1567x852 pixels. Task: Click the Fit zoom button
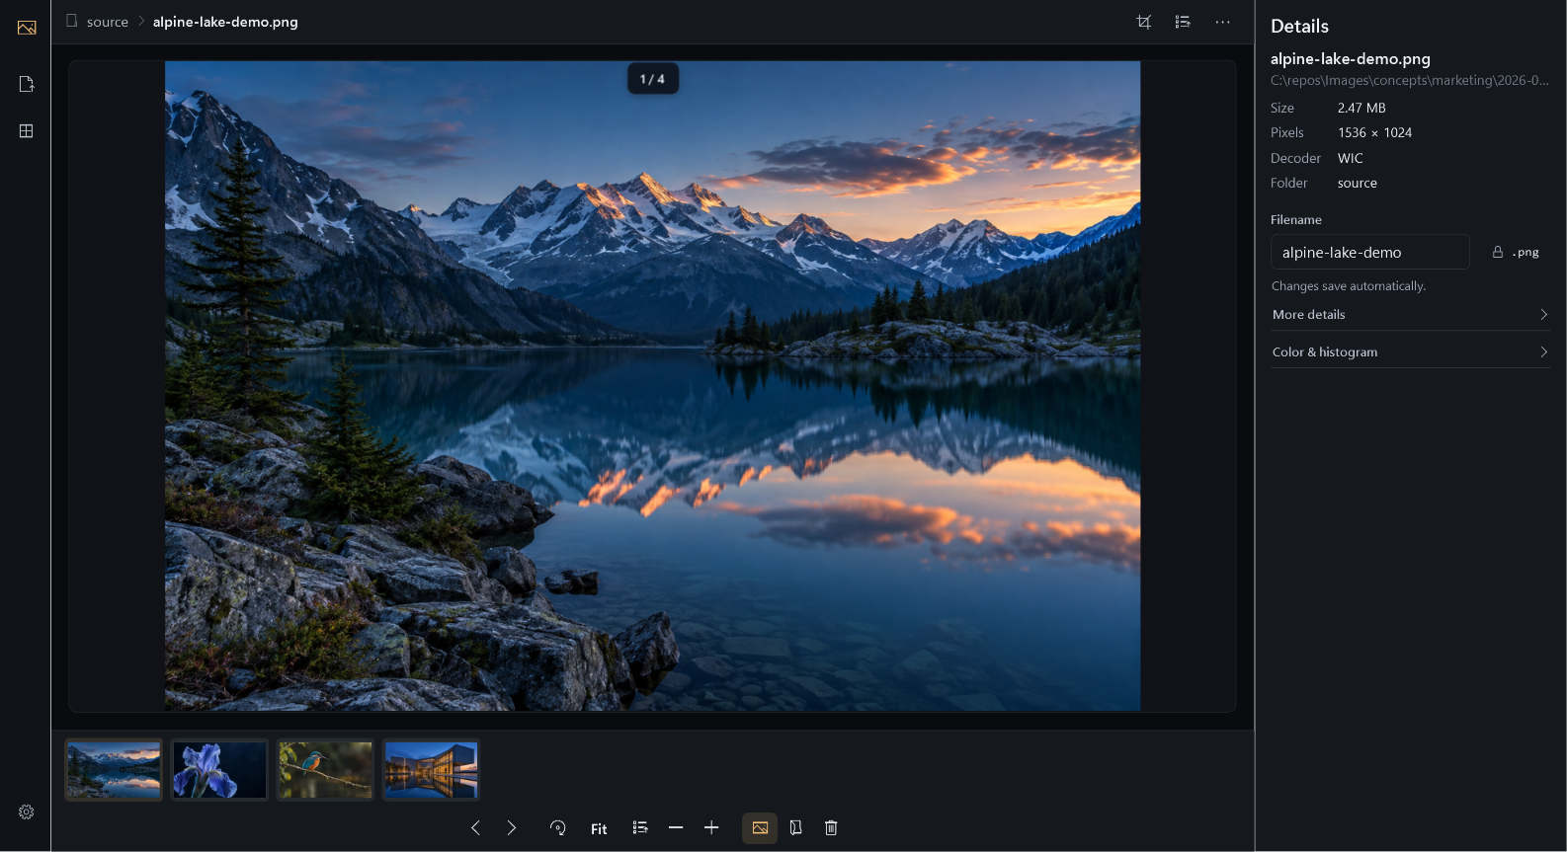599,829
